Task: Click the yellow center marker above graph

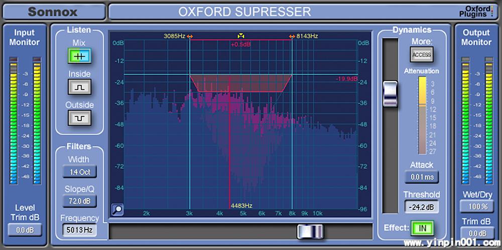Action: (x=241, y=36)
